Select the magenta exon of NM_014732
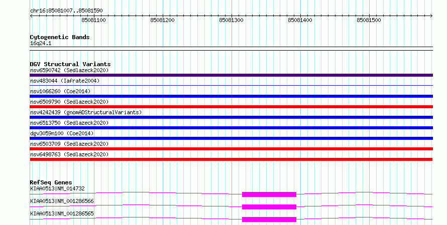Image resolution: width=447 pixels, height=225 pixels. 269,194
